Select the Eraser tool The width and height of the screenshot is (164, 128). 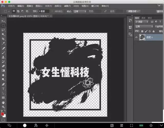(x=3, y=66)
